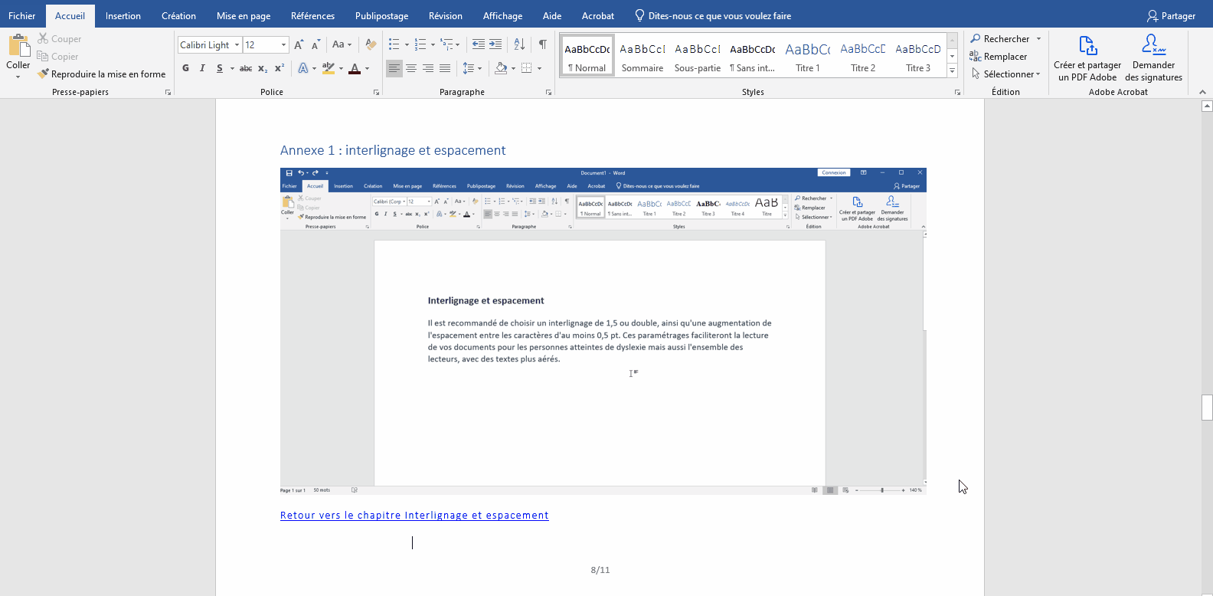Increase paragraph indent
Image resolution: width=1213 pixels, height=596 pixels.
click(495, 44)
